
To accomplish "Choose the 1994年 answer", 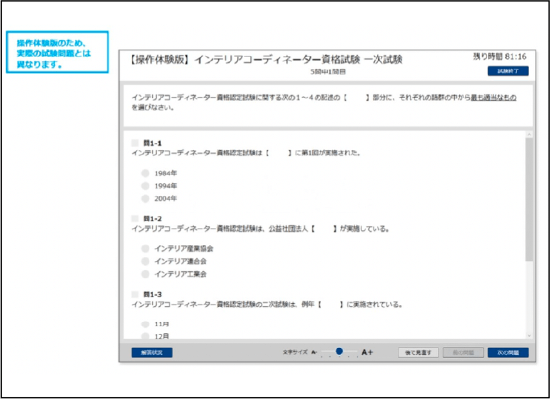I will 146,185.
